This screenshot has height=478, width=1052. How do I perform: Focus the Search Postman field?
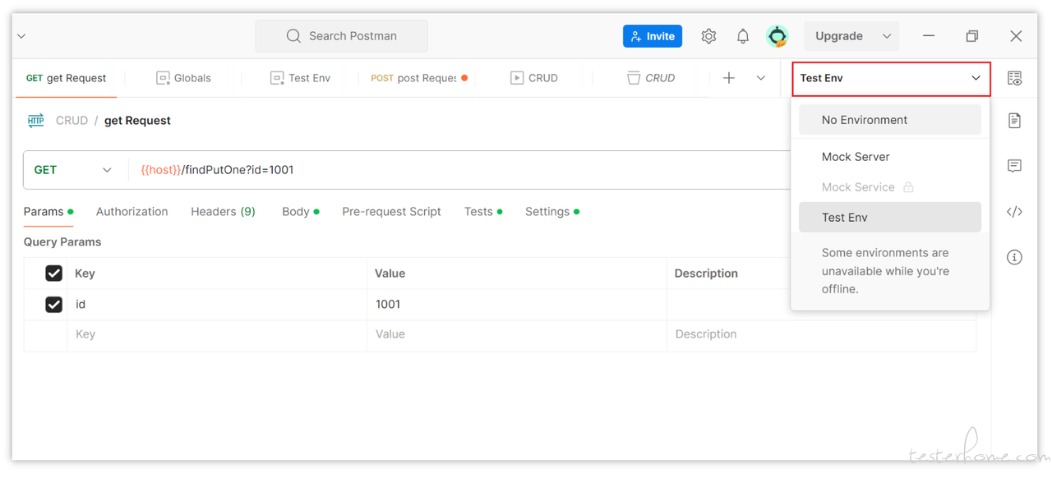(x=341, y=36)
